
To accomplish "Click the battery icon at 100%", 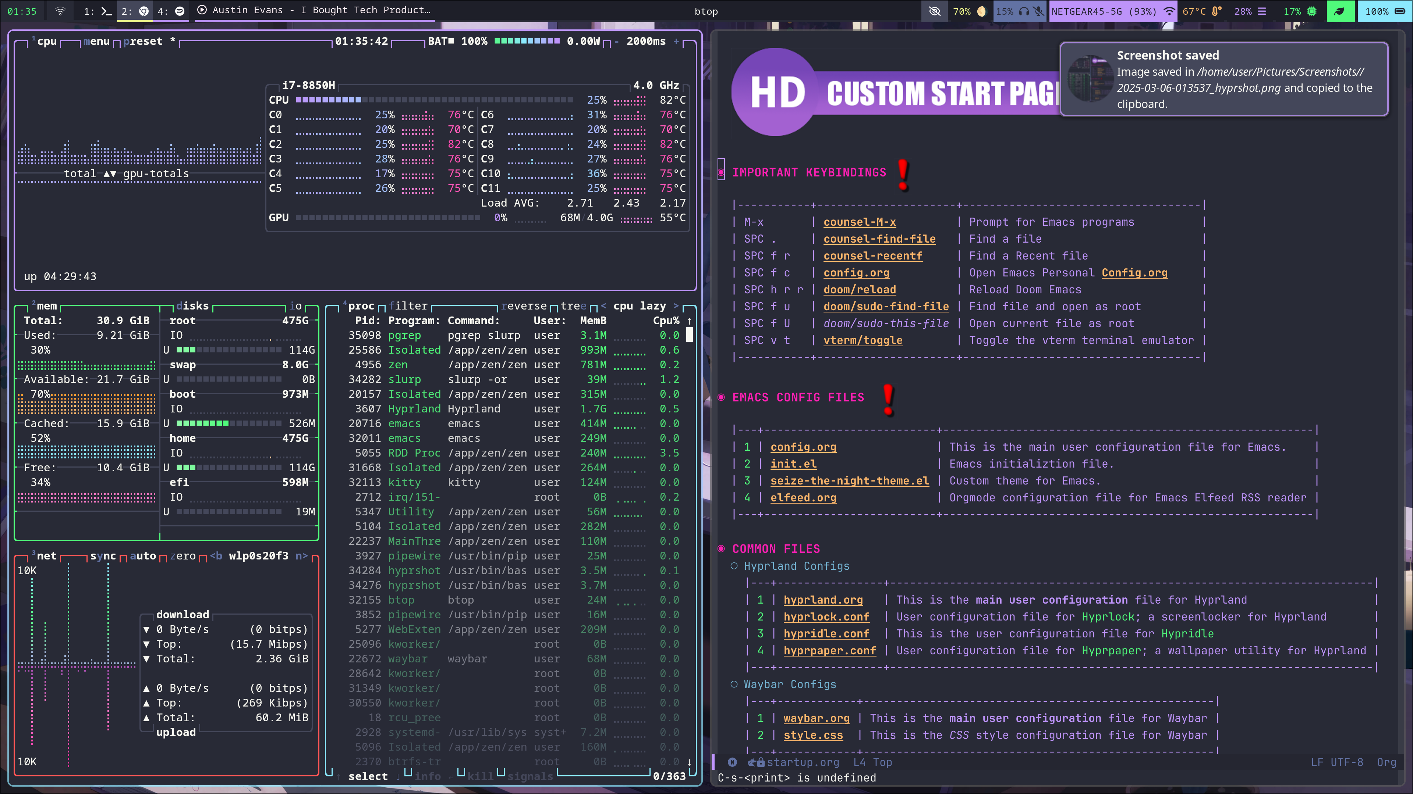I will point(1399,11).
